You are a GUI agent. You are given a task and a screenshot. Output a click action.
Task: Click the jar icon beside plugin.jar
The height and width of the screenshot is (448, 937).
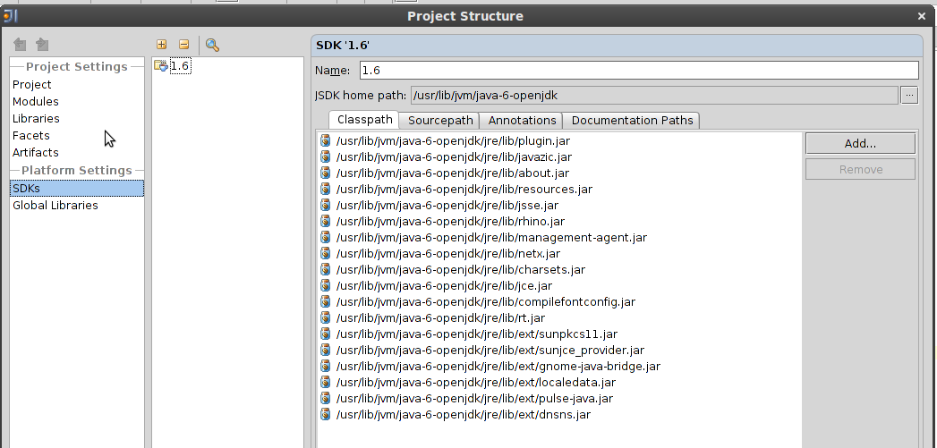(326, 141)
